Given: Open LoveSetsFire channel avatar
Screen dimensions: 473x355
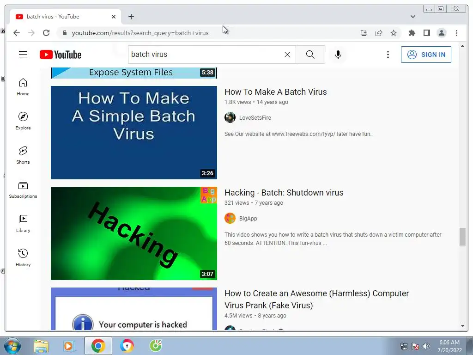Looking at the screenshot, I should coord(230,117).
